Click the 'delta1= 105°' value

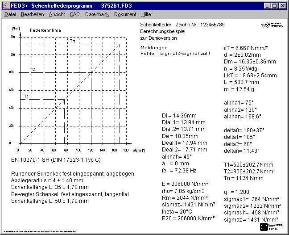[x=239, y=137]
